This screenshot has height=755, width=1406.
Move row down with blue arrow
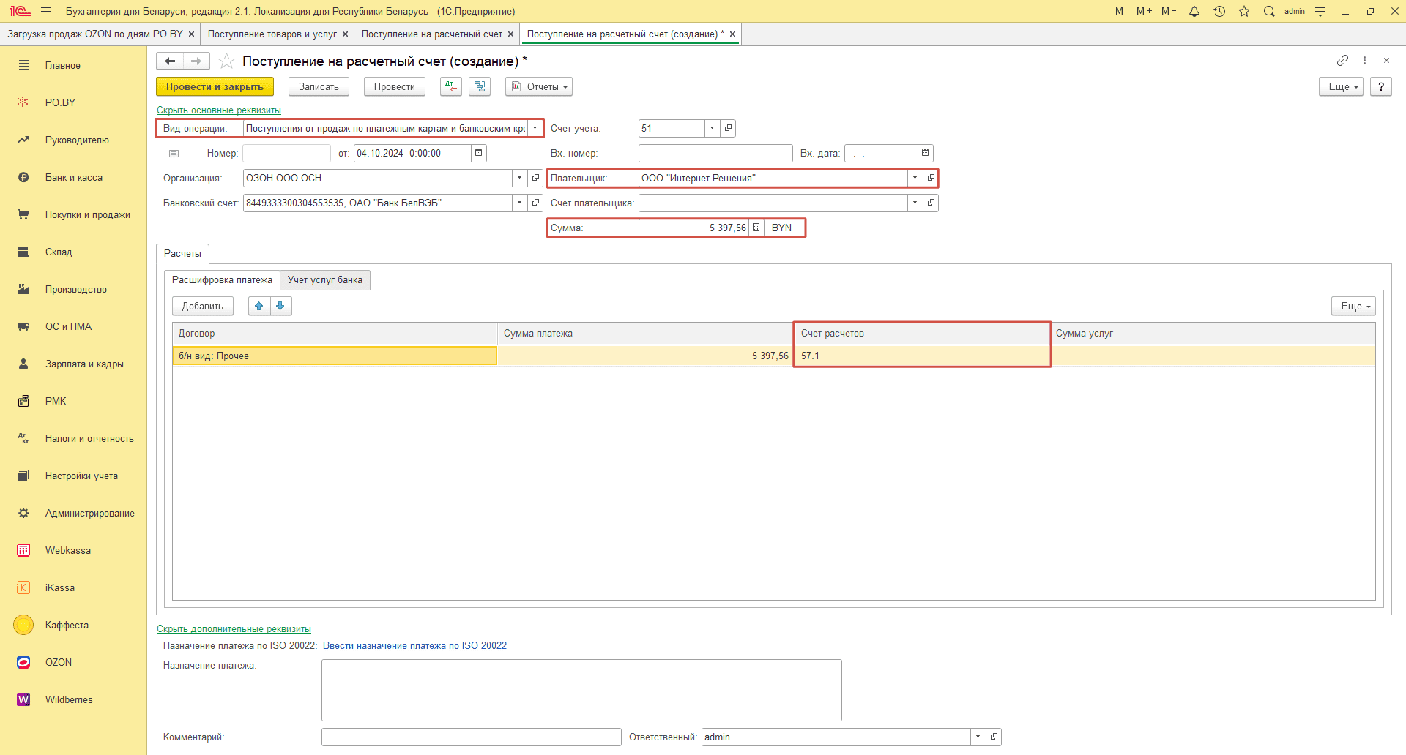pyautogui.click(x=280, y=306)
